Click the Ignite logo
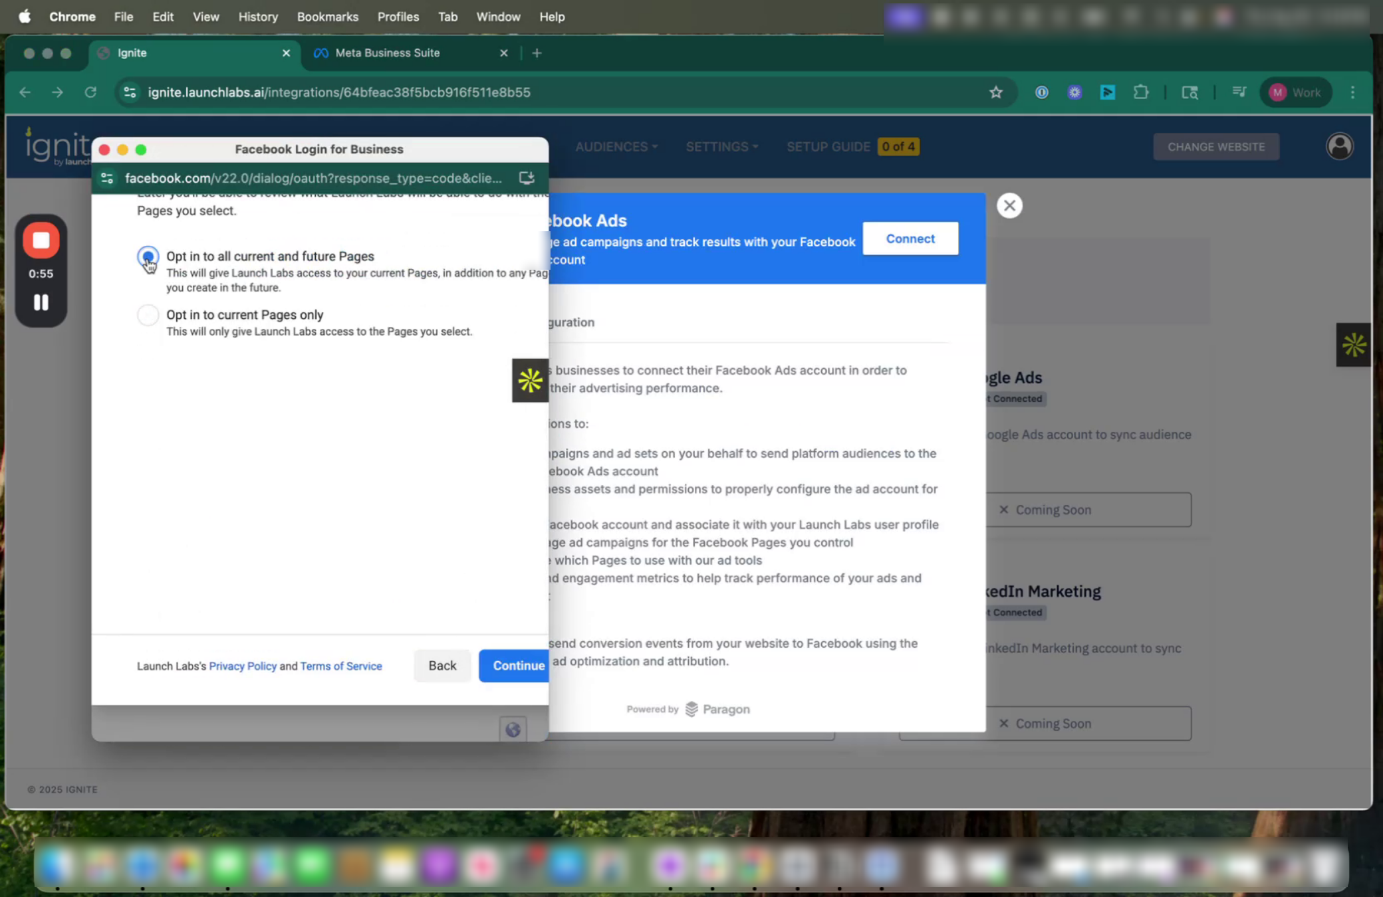Image resolution: width=1383 pixels, height=897 pixels. tap(57, 146)
